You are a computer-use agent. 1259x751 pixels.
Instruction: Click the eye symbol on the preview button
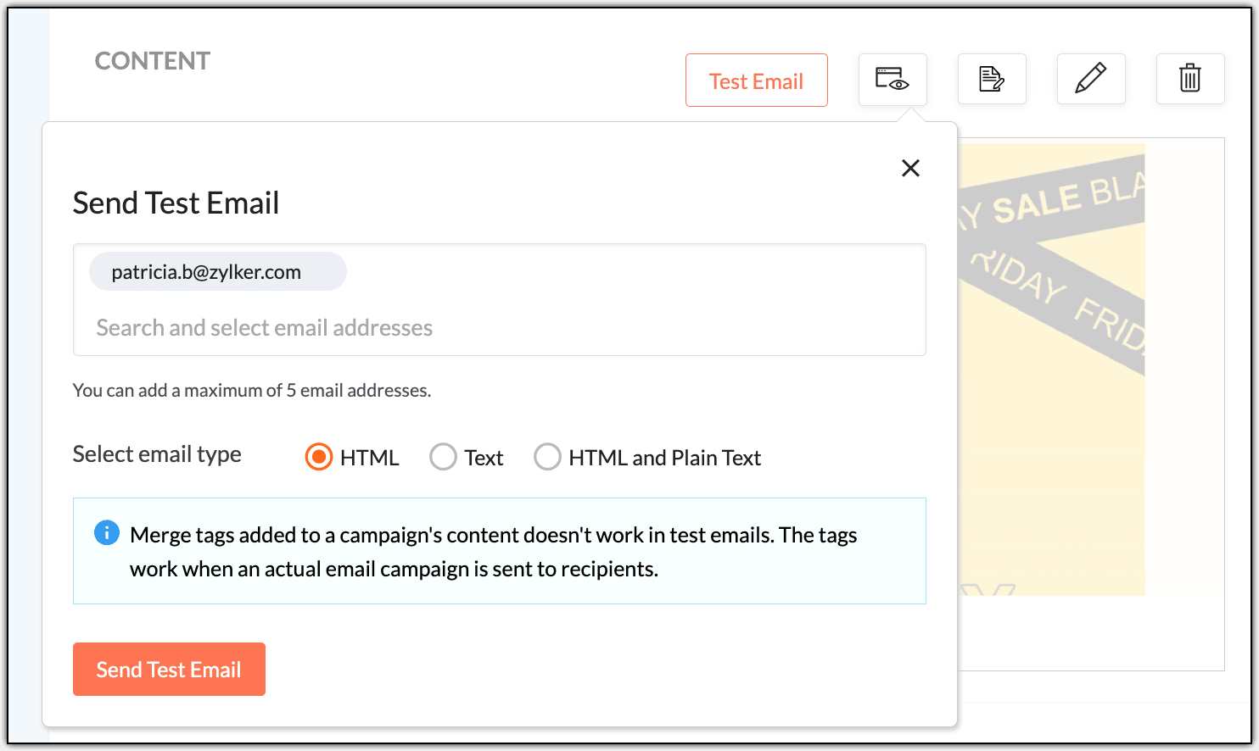pos(898,84)
